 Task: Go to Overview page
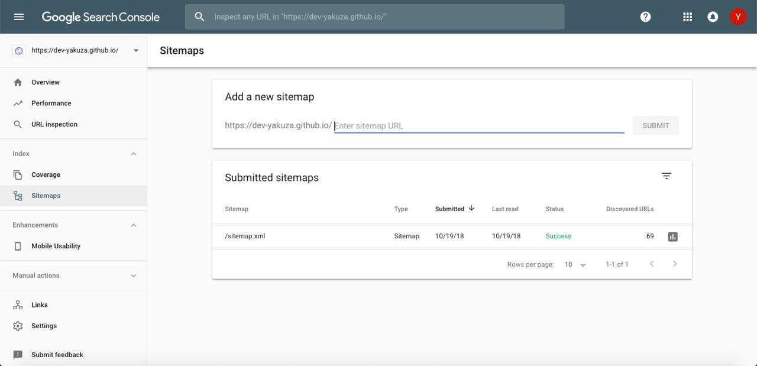point(46,82)
